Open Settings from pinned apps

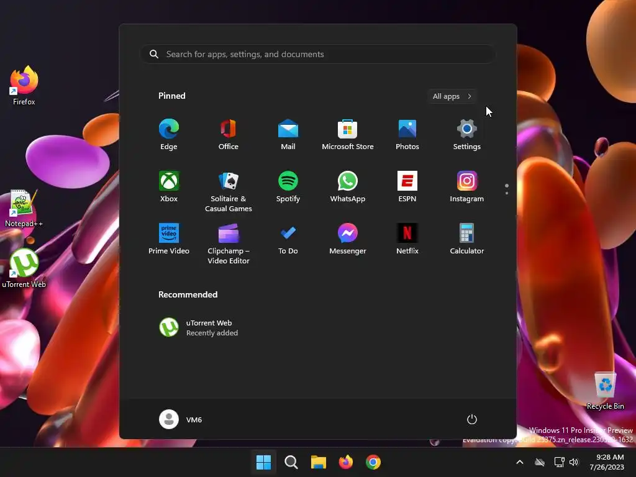click(467, 134)
